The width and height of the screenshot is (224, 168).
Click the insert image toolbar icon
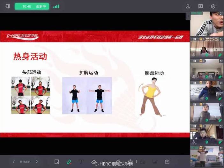tap(155, 162)
